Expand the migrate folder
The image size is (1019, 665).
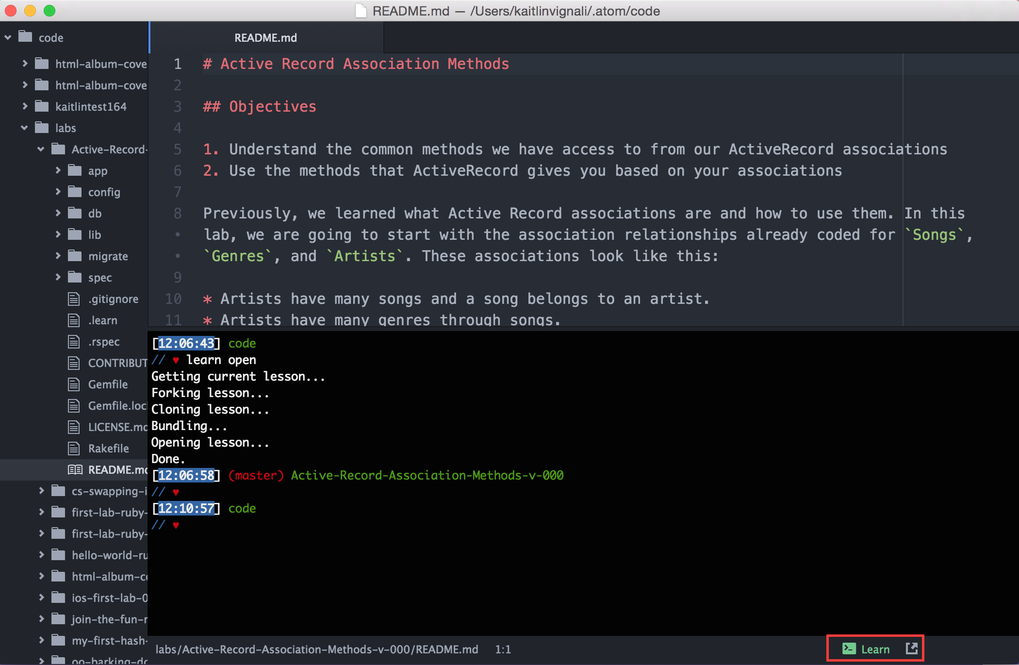tap(58, 256)
